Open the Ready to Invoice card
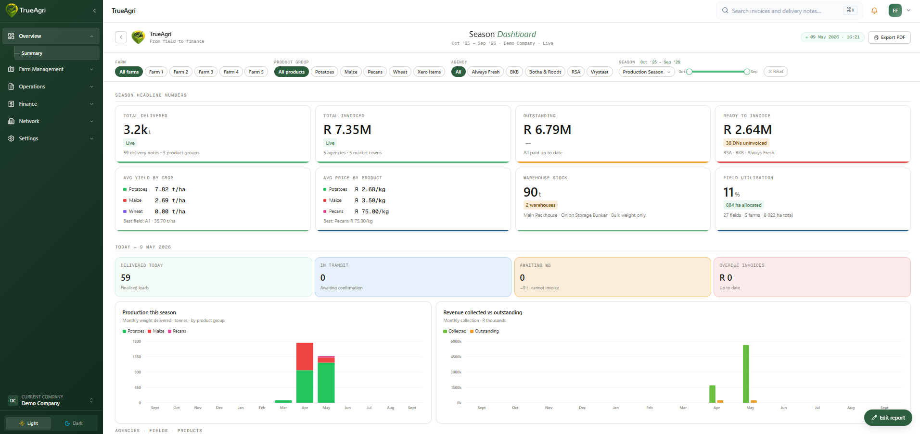 tap(813, 134)
